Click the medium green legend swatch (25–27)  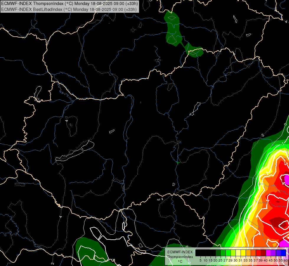click(x=223, y=253)
